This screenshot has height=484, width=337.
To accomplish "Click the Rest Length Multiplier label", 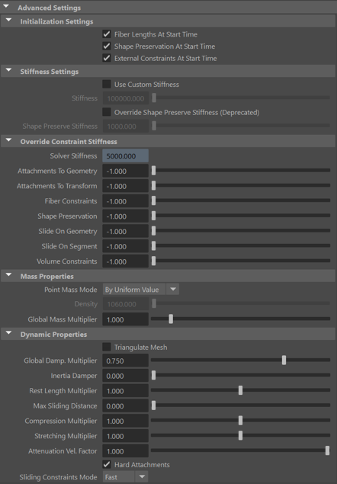I will pos(63,391).
